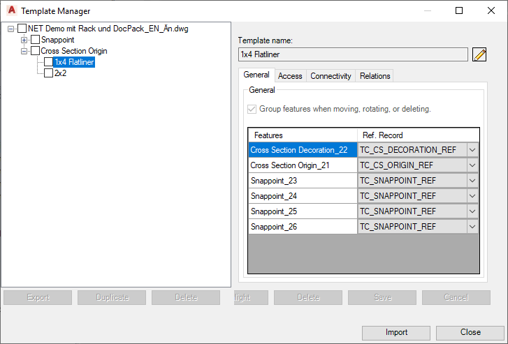Viewport: 508px width, 344px height.
Task: Click the pencil edit icon beside template name
Action: [x=479, y=55]
